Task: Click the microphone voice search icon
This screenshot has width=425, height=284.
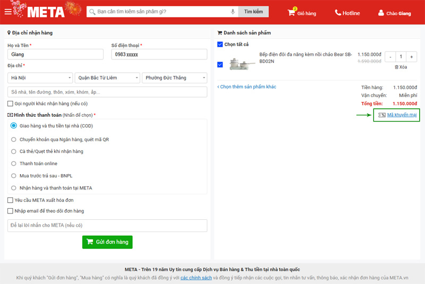Action: (x=233, y=12)
